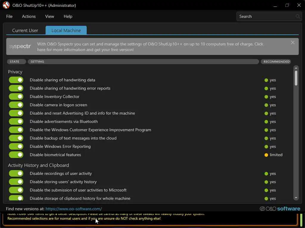
Task: Click 'limited' recommendation text
Action: pyautogui.click(x=276, y=155)
